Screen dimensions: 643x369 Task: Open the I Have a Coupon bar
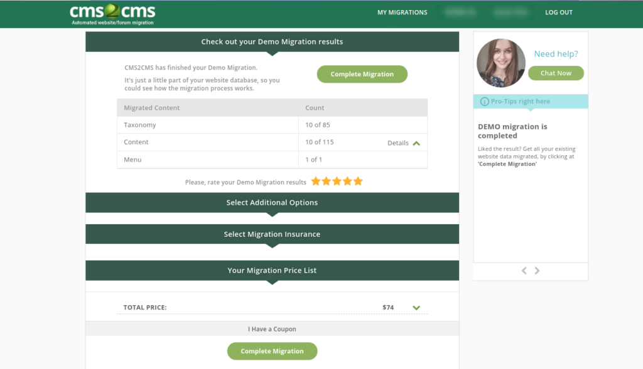(273, 329)
